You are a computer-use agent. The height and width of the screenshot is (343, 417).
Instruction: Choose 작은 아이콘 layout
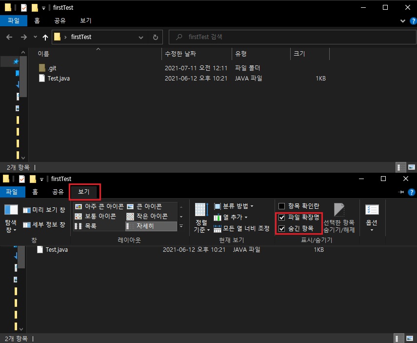[x=147, y=216]
